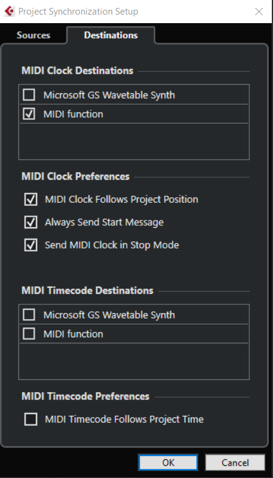273x478 pixels.
Task: Uncheck MIDI function under MIDI Clock Destinations
Action: (x=29, y=114)
